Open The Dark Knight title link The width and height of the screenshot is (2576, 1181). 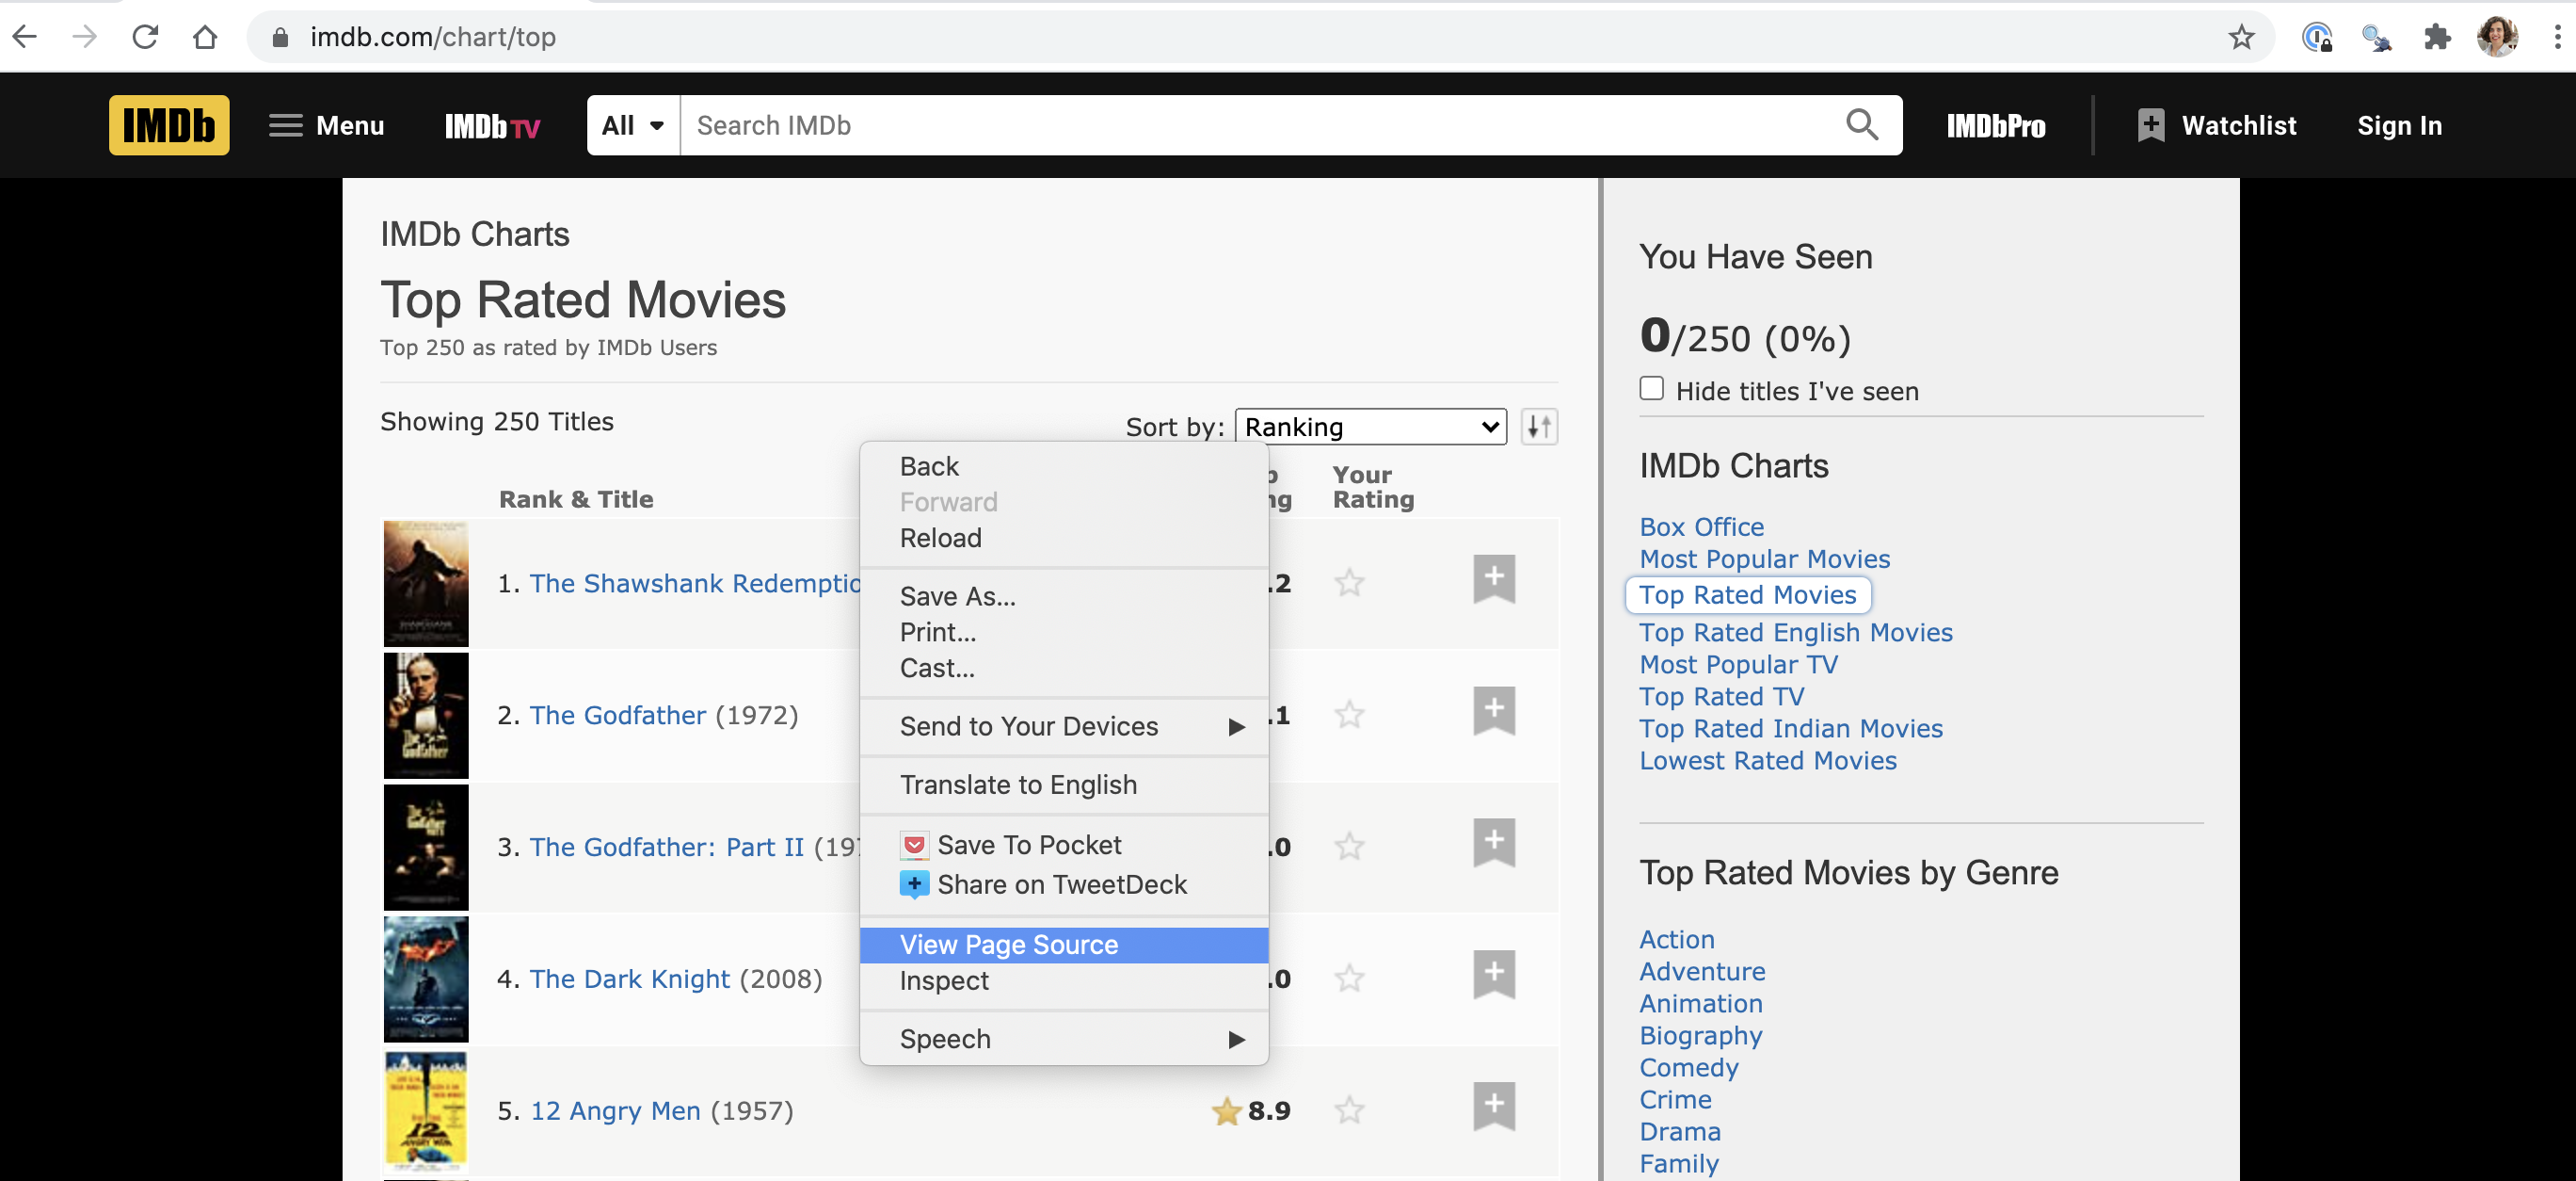[630, 979]
